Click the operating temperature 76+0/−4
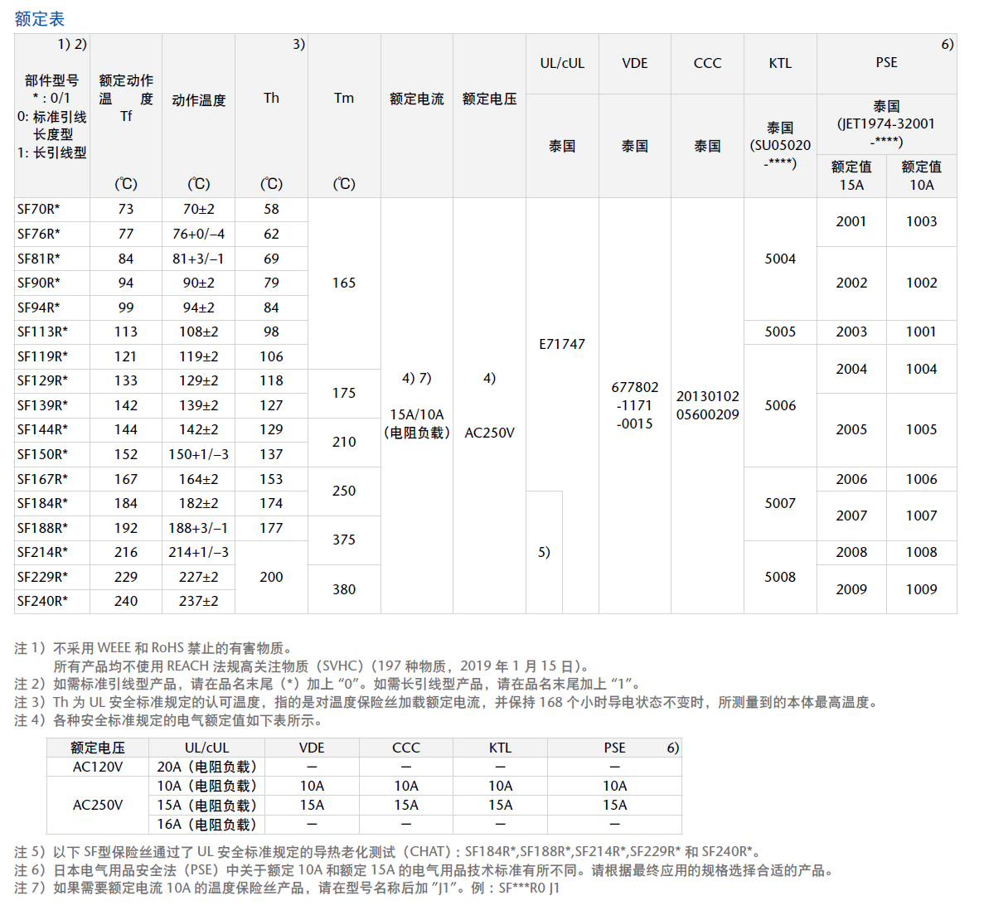Screen dimensions: 984x915 (199, 234)
